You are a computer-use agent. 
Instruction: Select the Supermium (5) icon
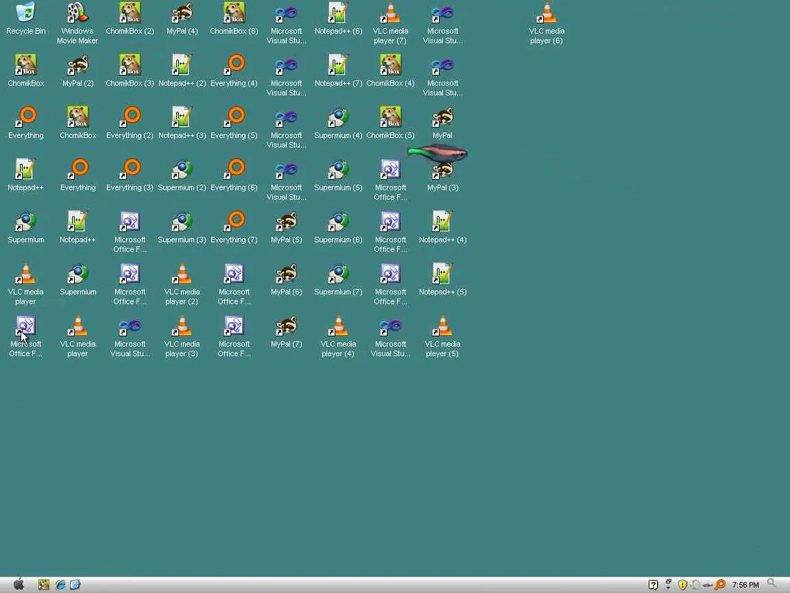(x=338, y=176)
